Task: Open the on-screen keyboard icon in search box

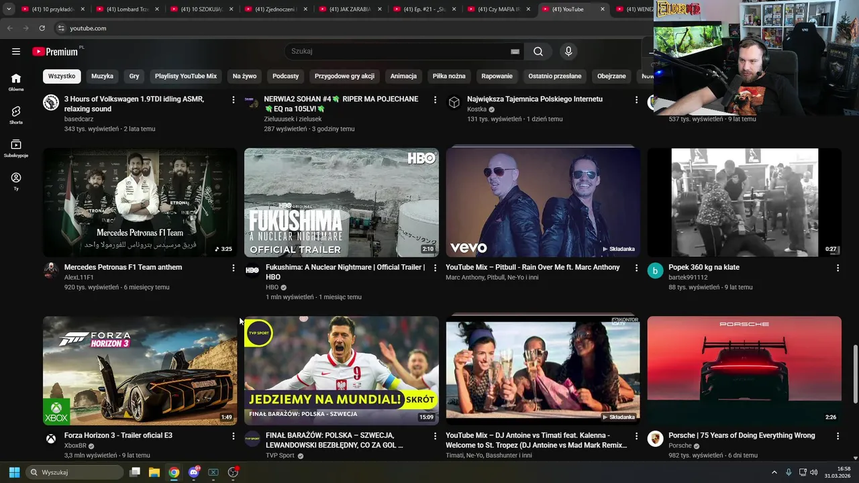Action: pos(515,52)
